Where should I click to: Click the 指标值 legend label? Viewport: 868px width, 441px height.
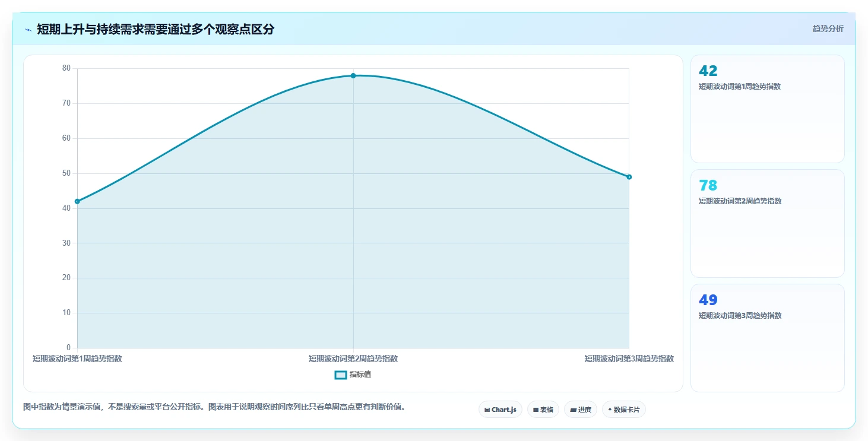(360, 375)
